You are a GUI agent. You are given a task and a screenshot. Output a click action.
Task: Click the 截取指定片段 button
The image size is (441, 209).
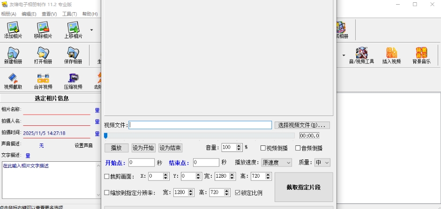click(304, 187)
